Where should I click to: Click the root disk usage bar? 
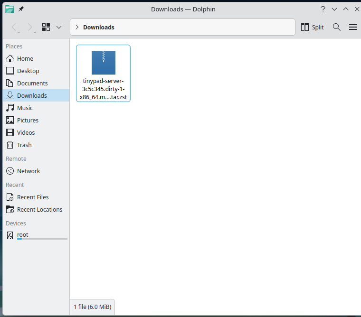[42, 239]
